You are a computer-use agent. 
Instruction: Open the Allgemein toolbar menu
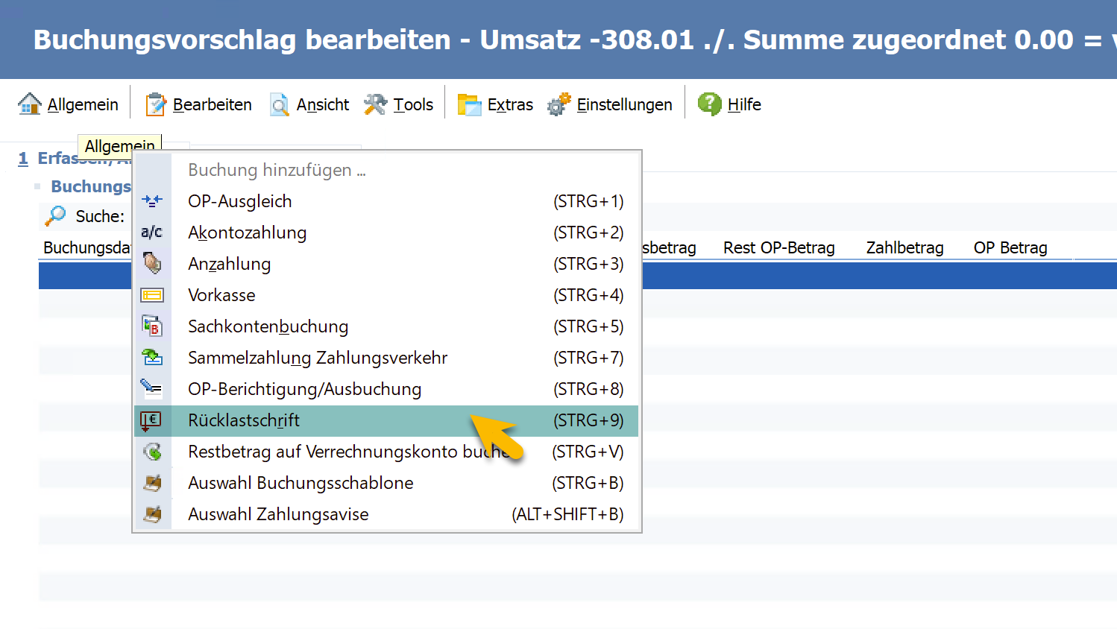point(69,104)
